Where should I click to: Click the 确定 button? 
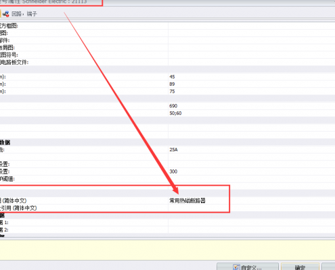click(x=300, y=267)
